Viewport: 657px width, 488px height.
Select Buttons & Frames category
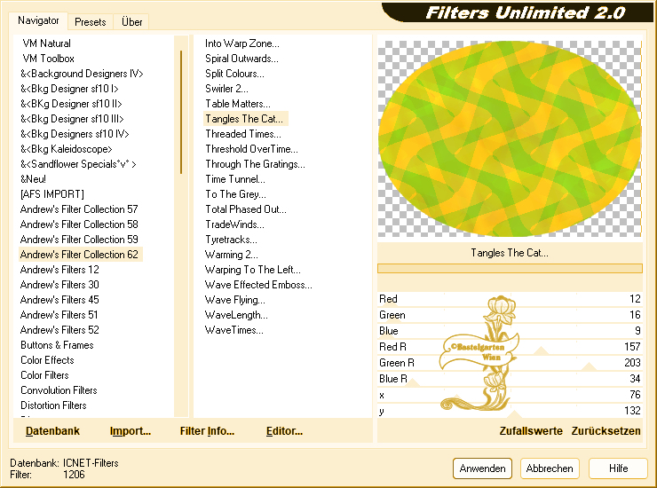click(x=57, y=345)
